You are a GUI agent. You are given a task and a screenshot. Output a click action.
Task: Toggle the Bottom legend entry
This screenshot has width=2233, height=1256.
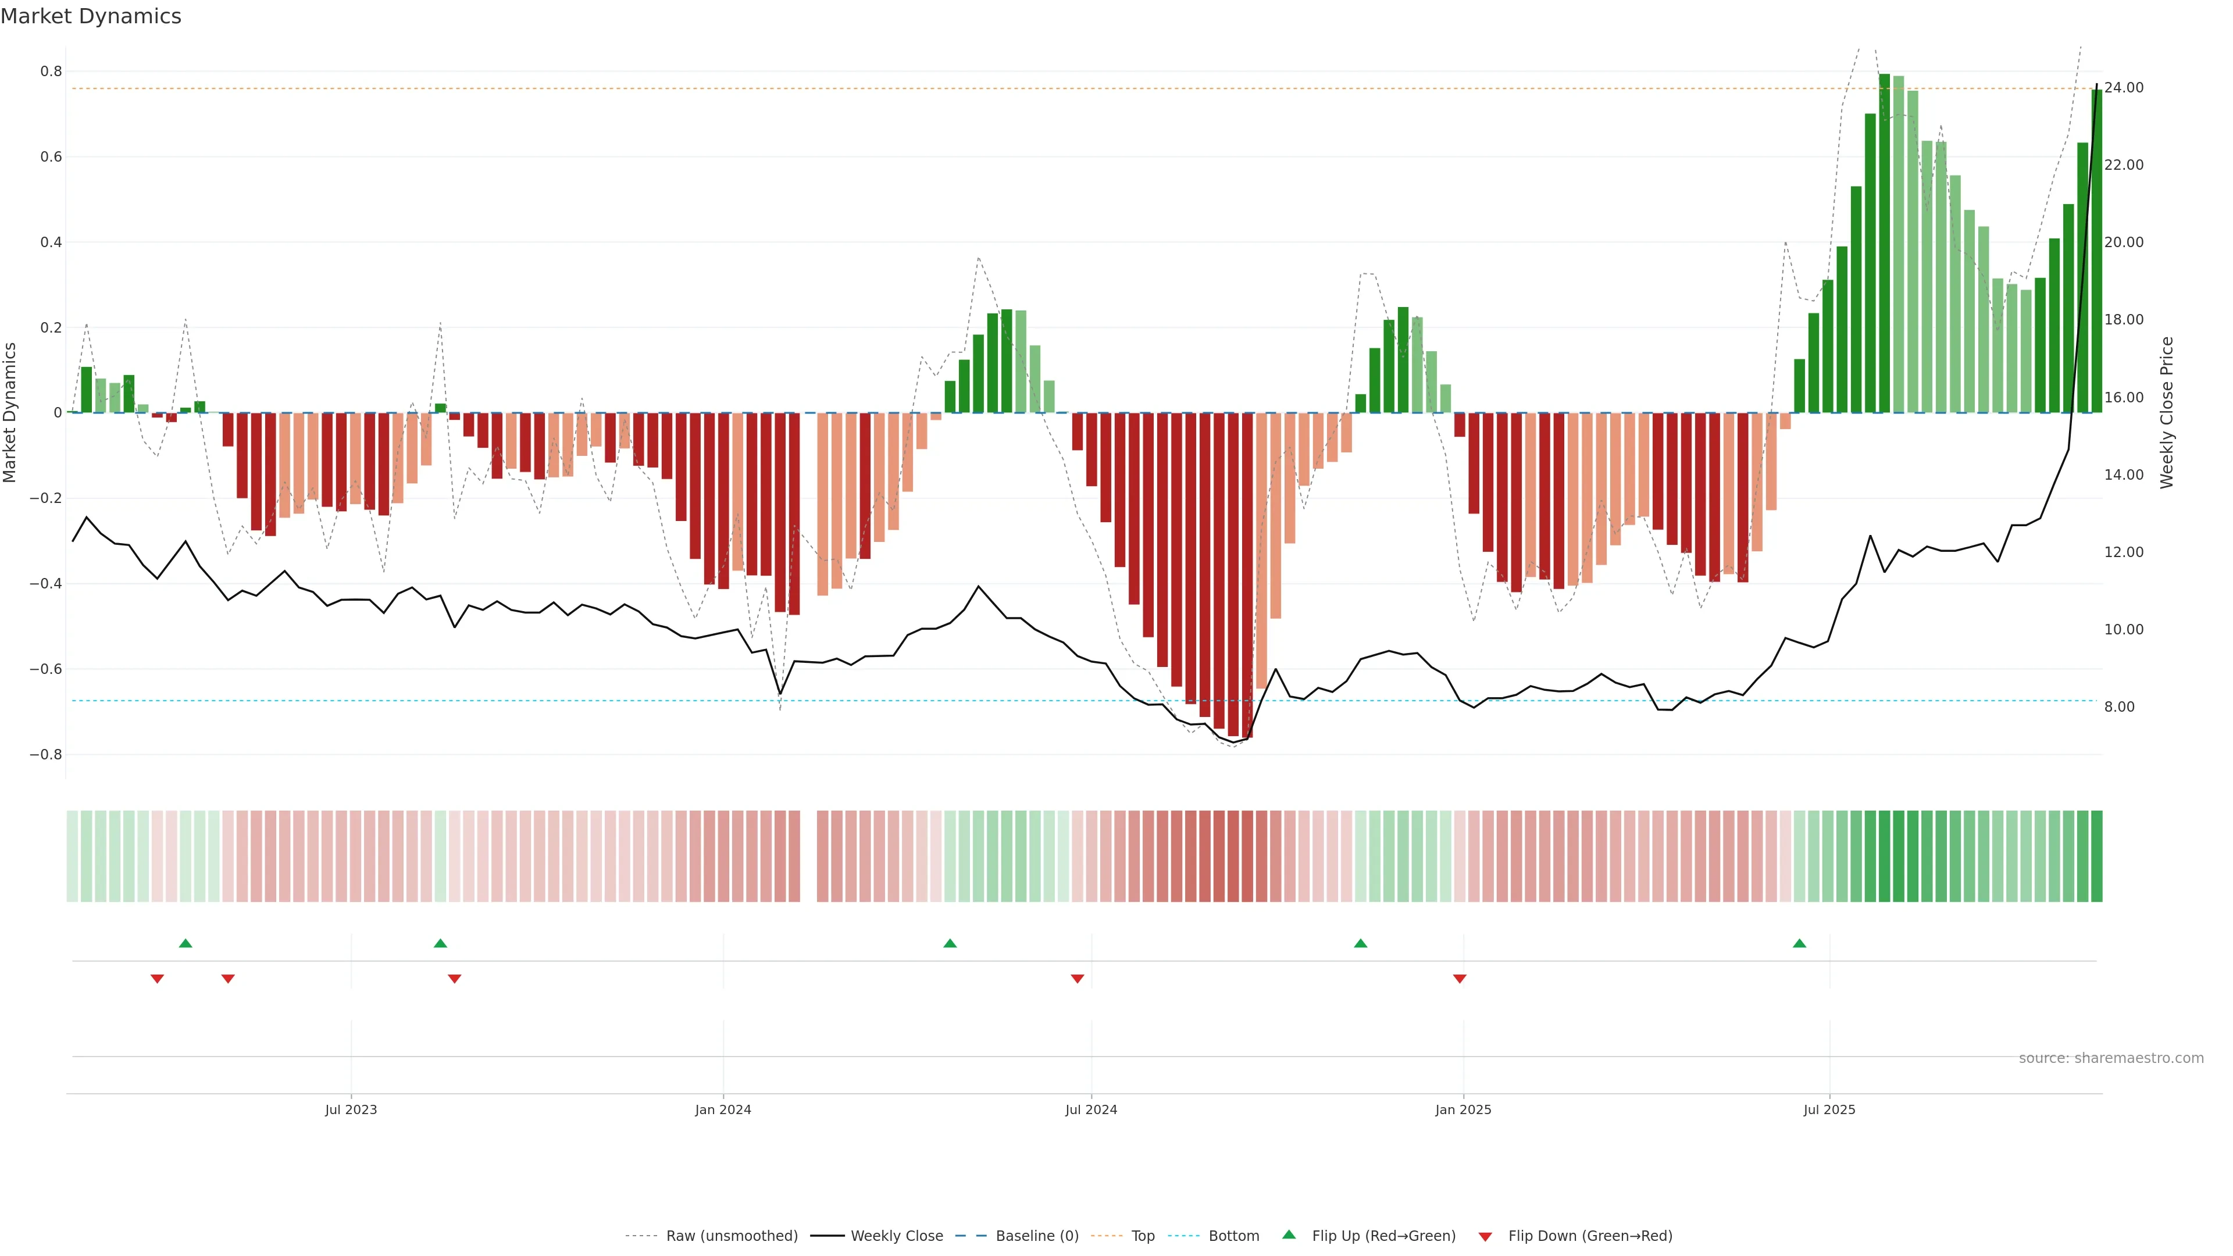1233,1236
